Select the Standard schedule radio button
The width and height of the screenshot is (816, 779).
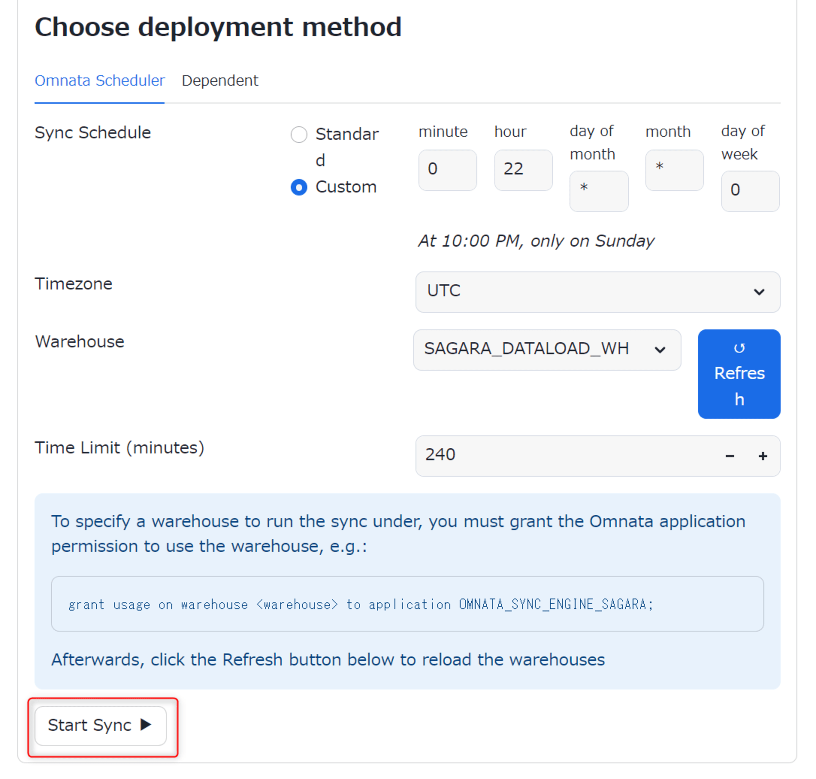click(x=298, y=135)
